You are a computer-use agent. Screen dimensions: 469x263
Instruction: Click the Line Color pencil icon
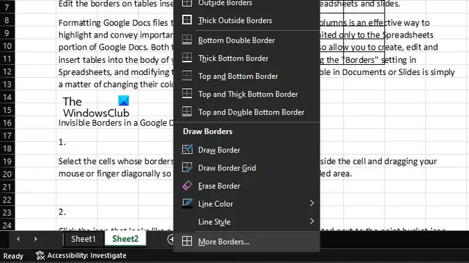click(x=187, y=203)
